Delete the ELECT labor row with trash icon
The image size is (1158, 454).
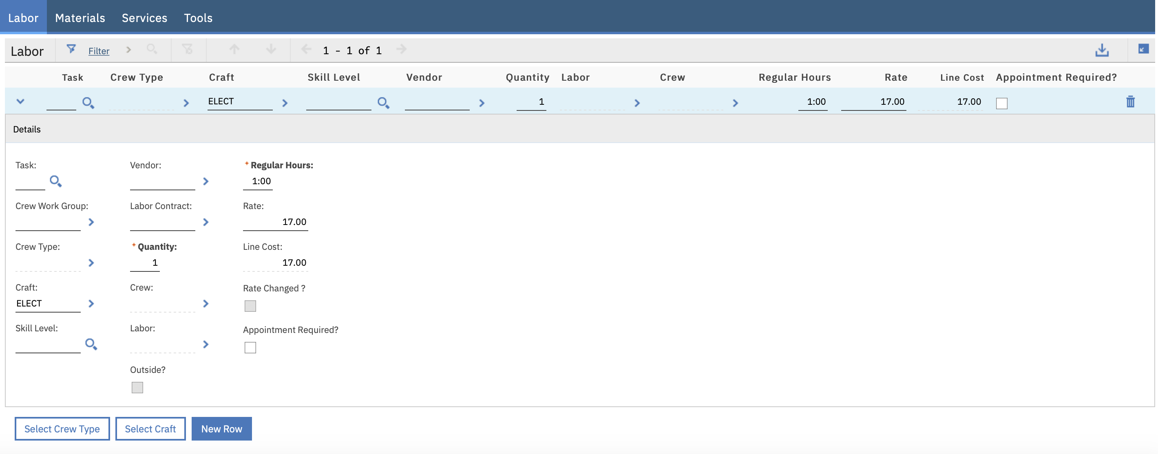[x=1130, y=102]
